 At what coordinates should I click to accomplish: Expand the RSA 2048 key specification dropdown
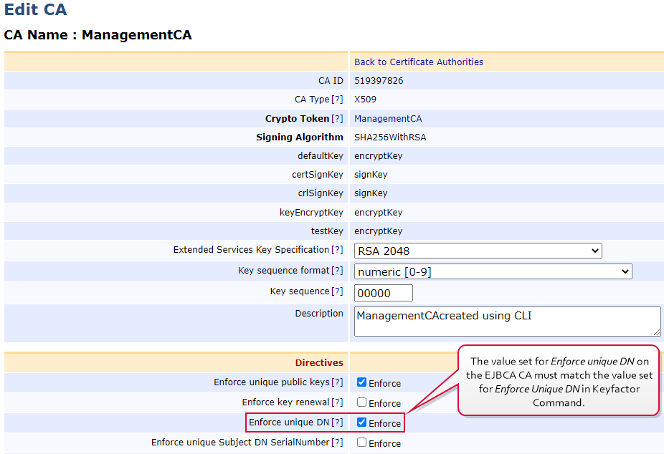tap(478, 251)
